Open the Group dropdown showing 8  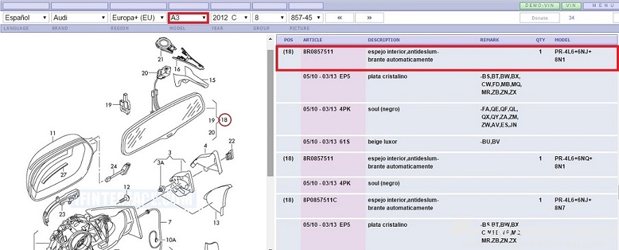tap(269, 18)
